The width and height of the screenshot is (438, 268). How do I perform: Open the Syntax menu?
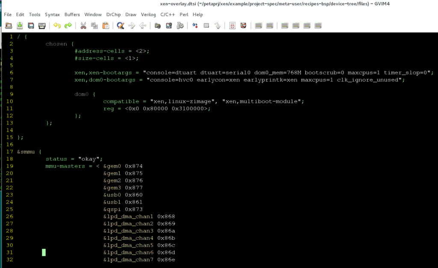click(x=52, y=15)
